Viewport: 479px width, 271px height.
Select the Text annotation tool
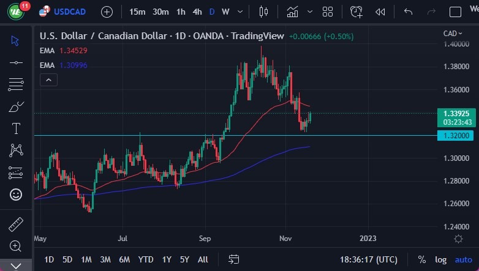tap(16, 128)
